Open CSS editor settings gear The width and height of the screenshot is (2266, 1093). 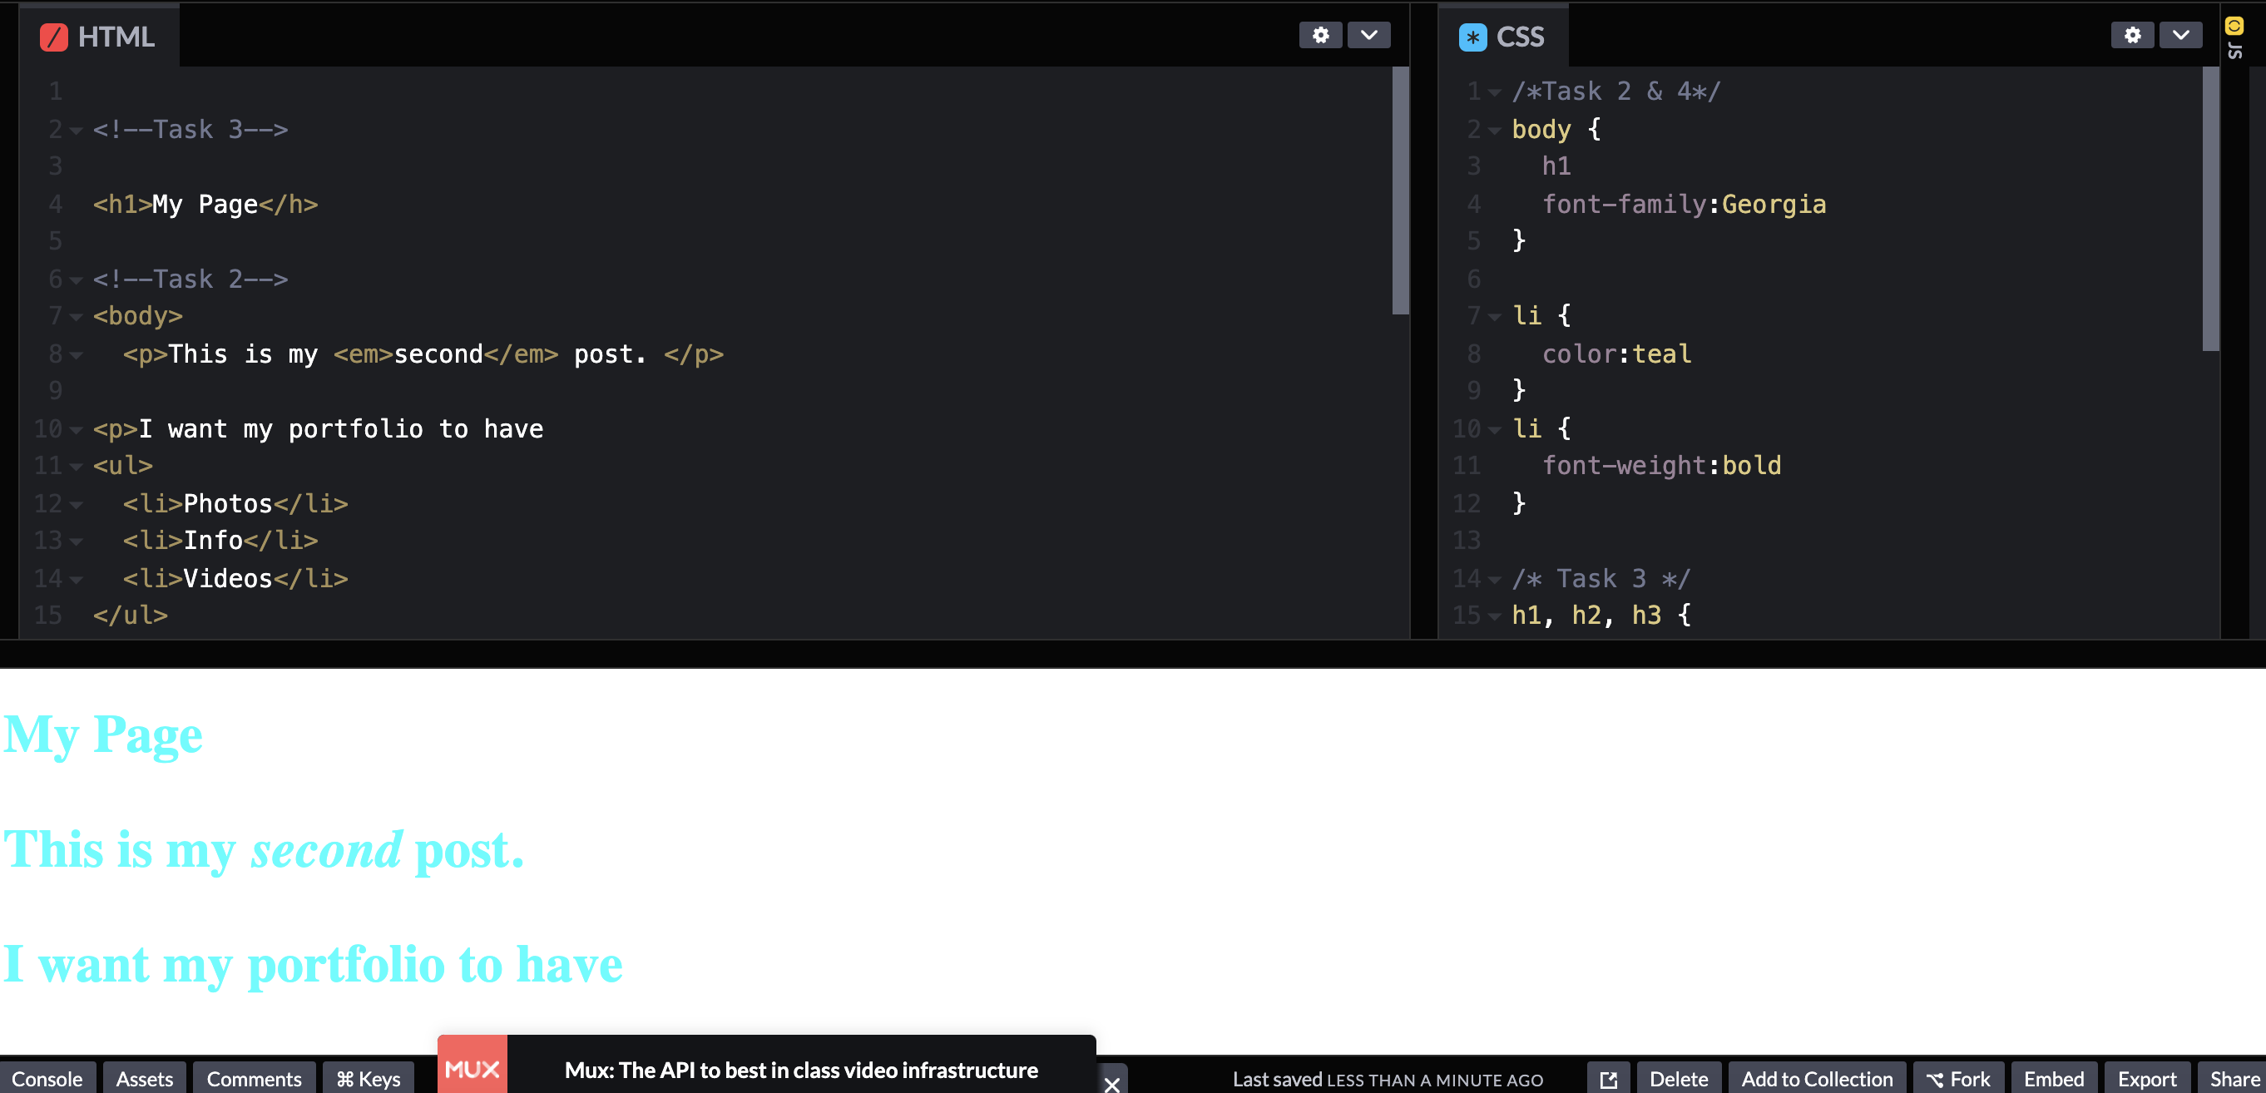pos(2131,35)
